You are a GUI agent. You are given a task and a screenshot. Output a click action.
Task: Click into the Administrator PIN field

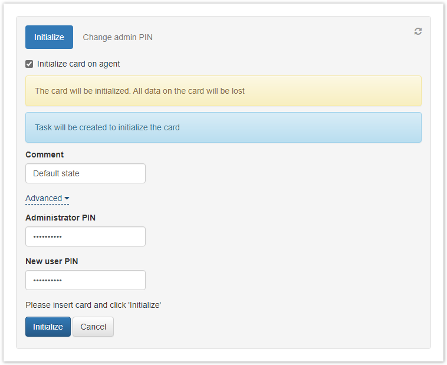pyautogui.click(x=86, y=236)
